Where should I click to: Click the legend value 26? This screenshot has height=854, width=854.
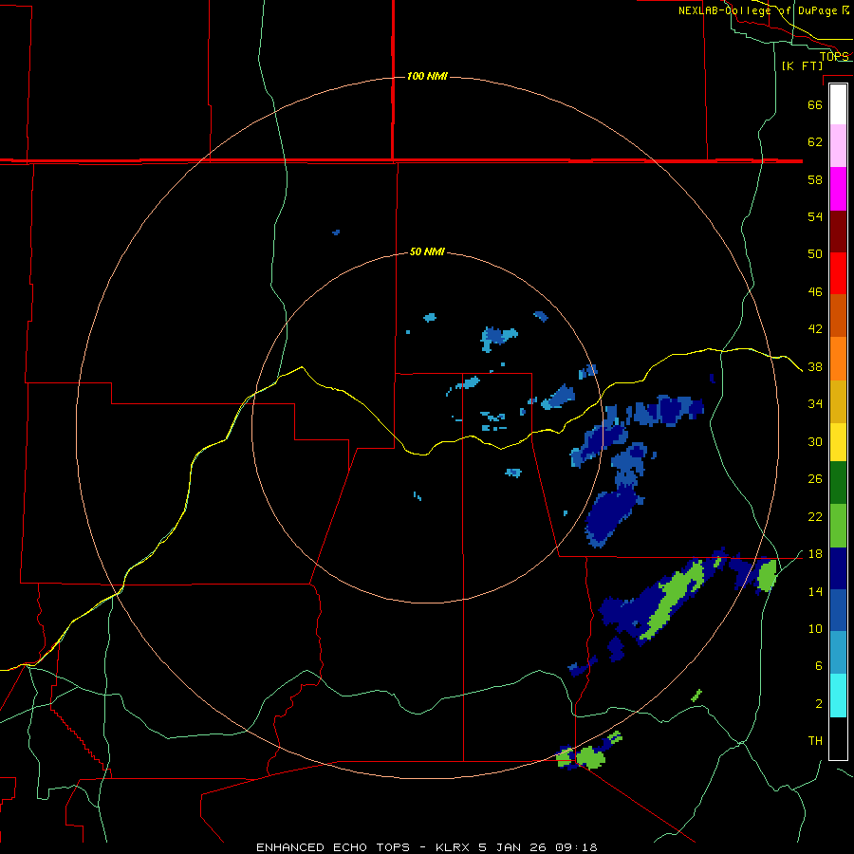click(815, 479)
